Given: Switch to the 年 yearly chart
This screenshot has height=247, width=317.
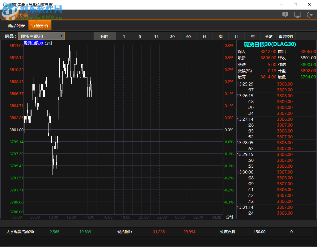Looking at the screenshot, I should click(x=253, y=36).
